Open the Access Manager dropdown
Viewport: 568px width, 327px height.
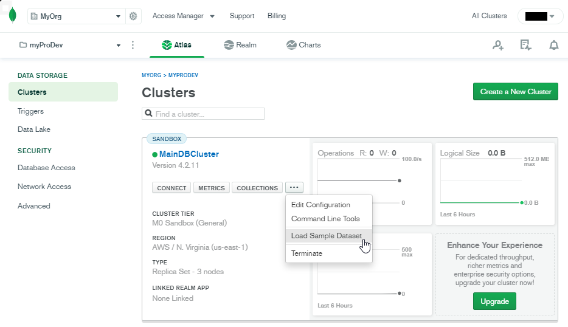(183, 16)
